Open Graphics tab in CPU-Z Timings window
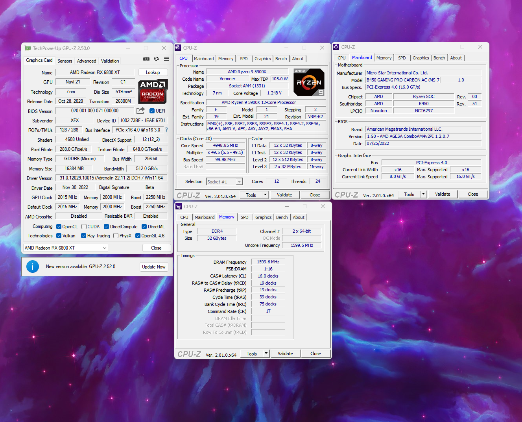Screen dimensions: 522x422 coord(264,217)
